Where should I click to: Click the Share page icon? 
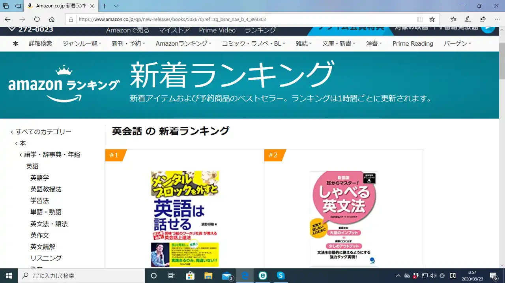[x=483, y=19]
